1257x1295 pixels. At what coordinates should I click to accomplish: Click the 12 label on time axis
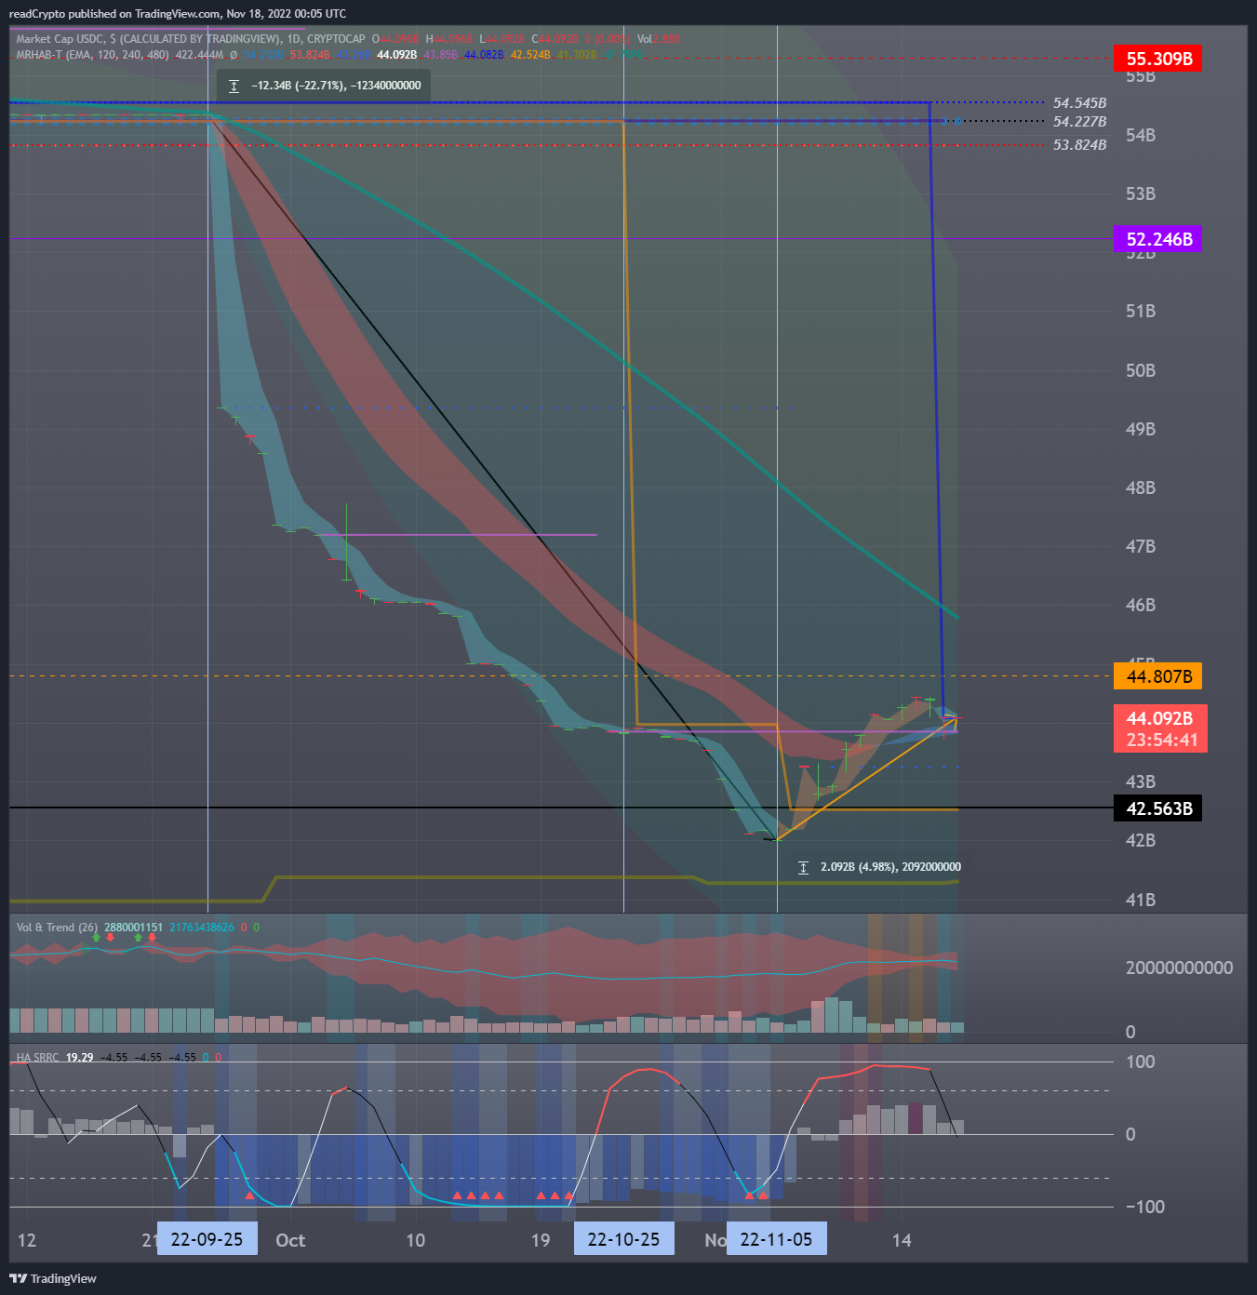tap(27, 1240)
